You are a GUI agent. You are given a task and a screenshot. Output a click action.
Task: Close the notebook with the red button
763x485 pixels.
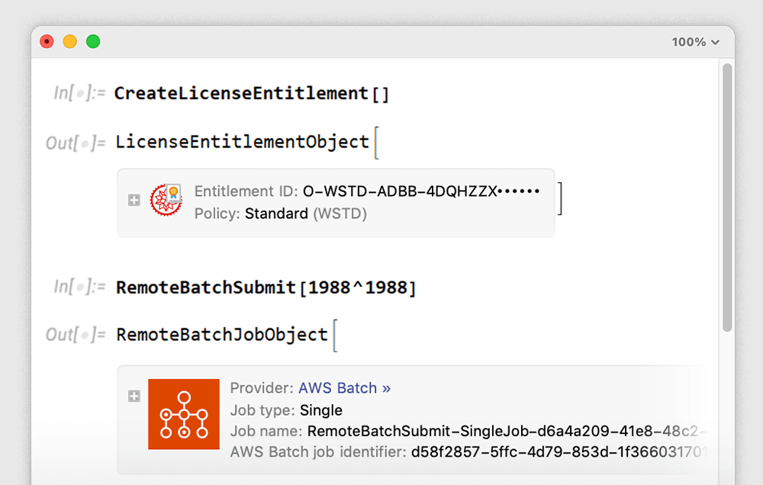click(47, 42)
